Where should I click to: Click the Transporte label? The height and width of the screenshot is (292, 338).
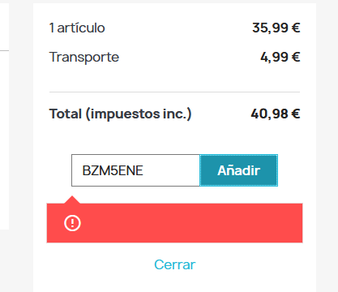(84, 57)
